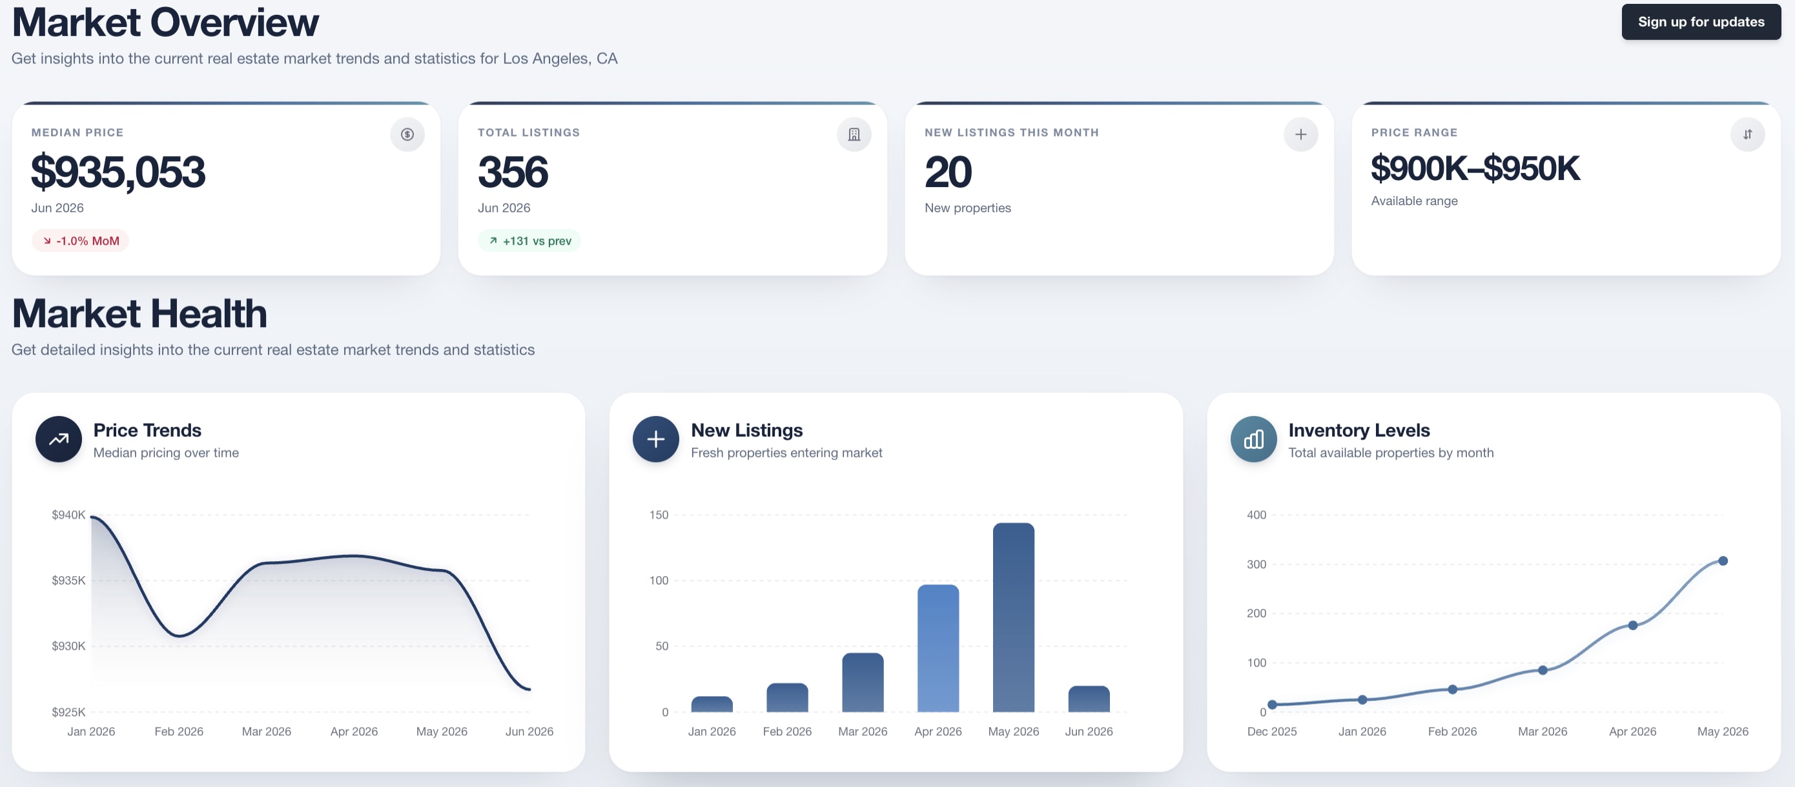1795x787 pixels.
Task: Click the Median pricing over time subtitle
Action: click(x=166, y=453)
